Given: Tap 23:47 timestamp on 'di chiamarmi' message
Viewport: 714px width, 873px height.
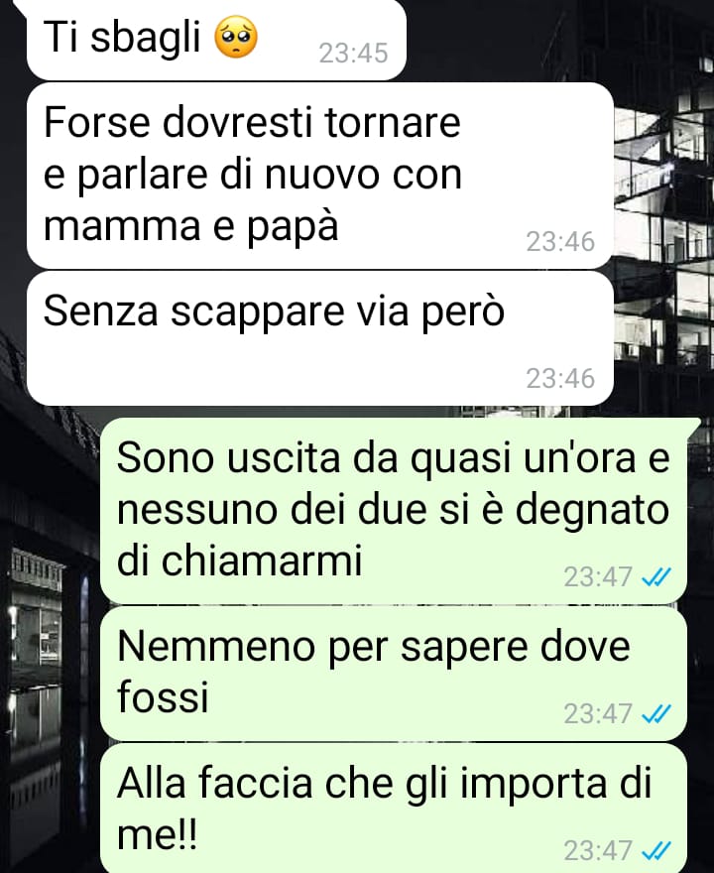Looking at the screenshot, I should (x=598, y=577).
